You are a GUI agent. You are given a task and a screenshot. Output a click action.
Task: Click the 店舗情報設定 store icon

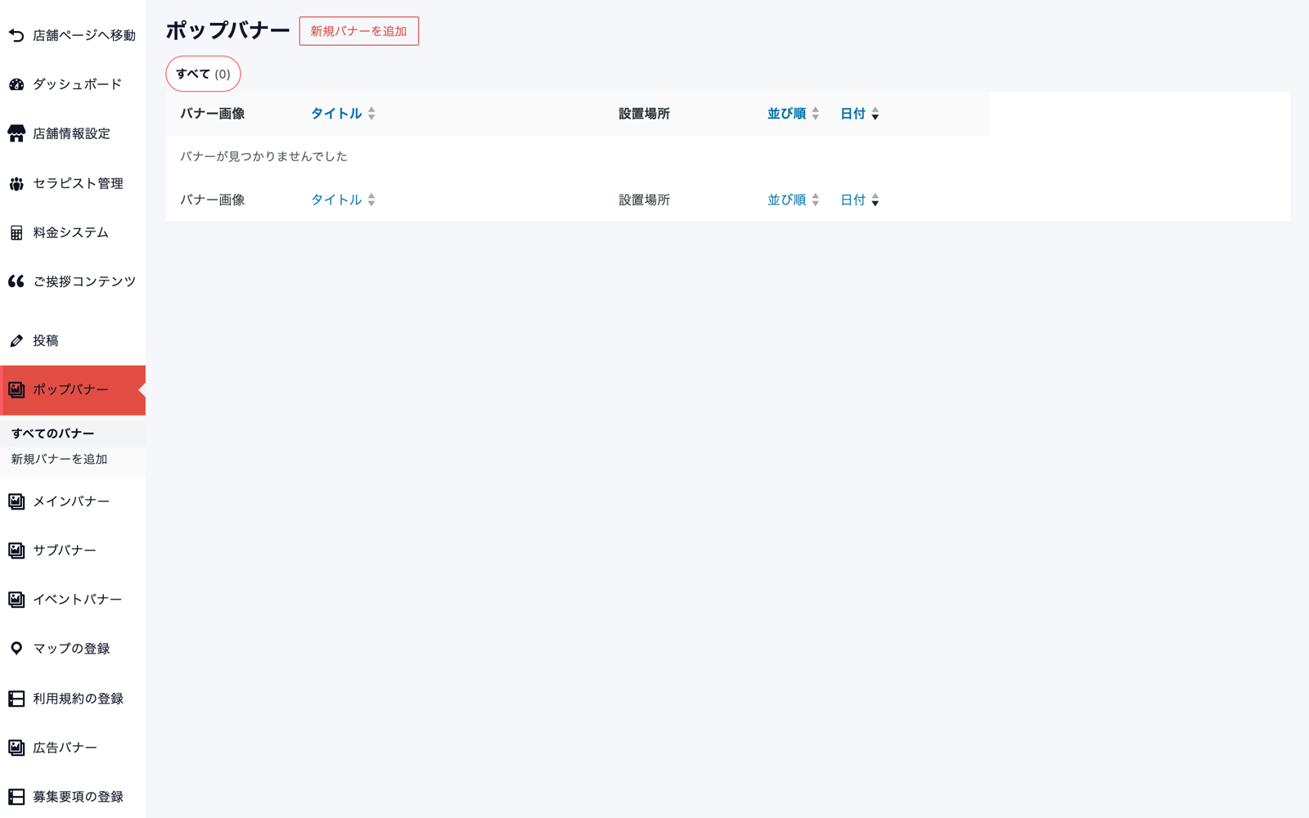coord(16,133)
